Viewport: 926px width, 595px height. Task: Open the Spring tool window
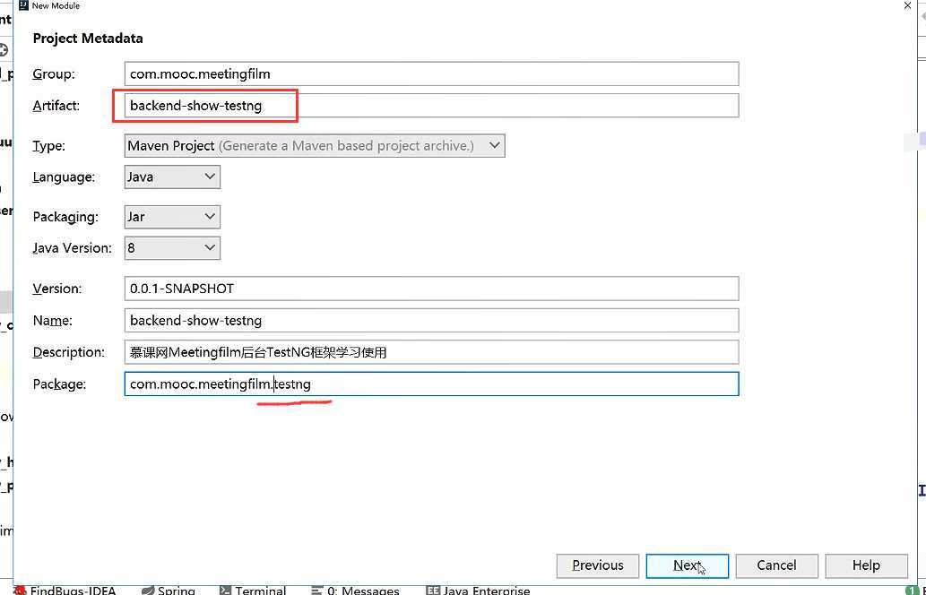[169, 590]
